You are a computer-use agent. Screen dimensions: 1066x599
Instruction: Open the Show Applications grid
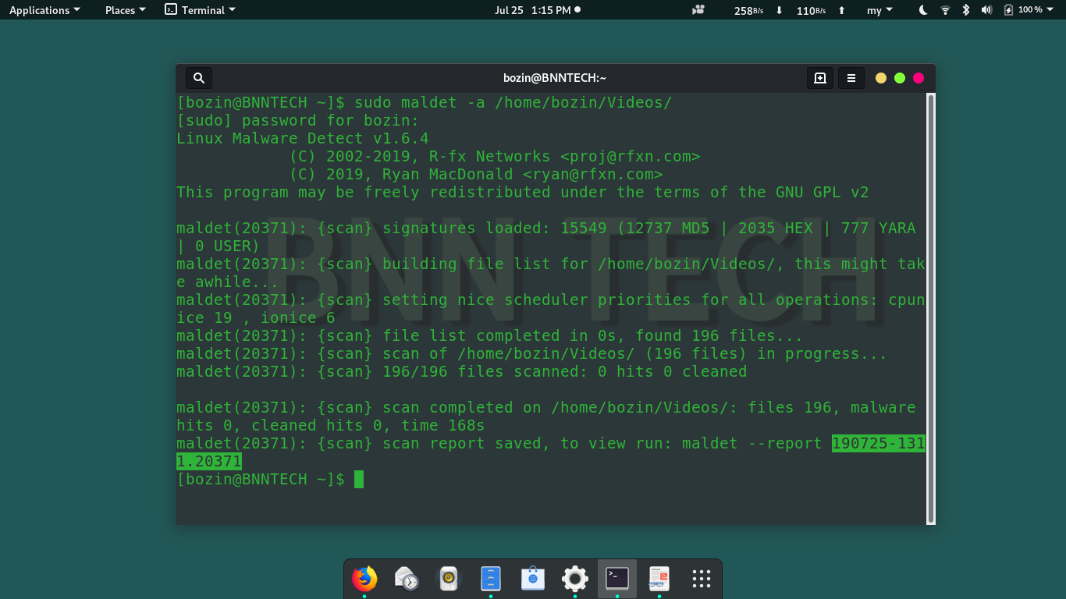[701, 579]
